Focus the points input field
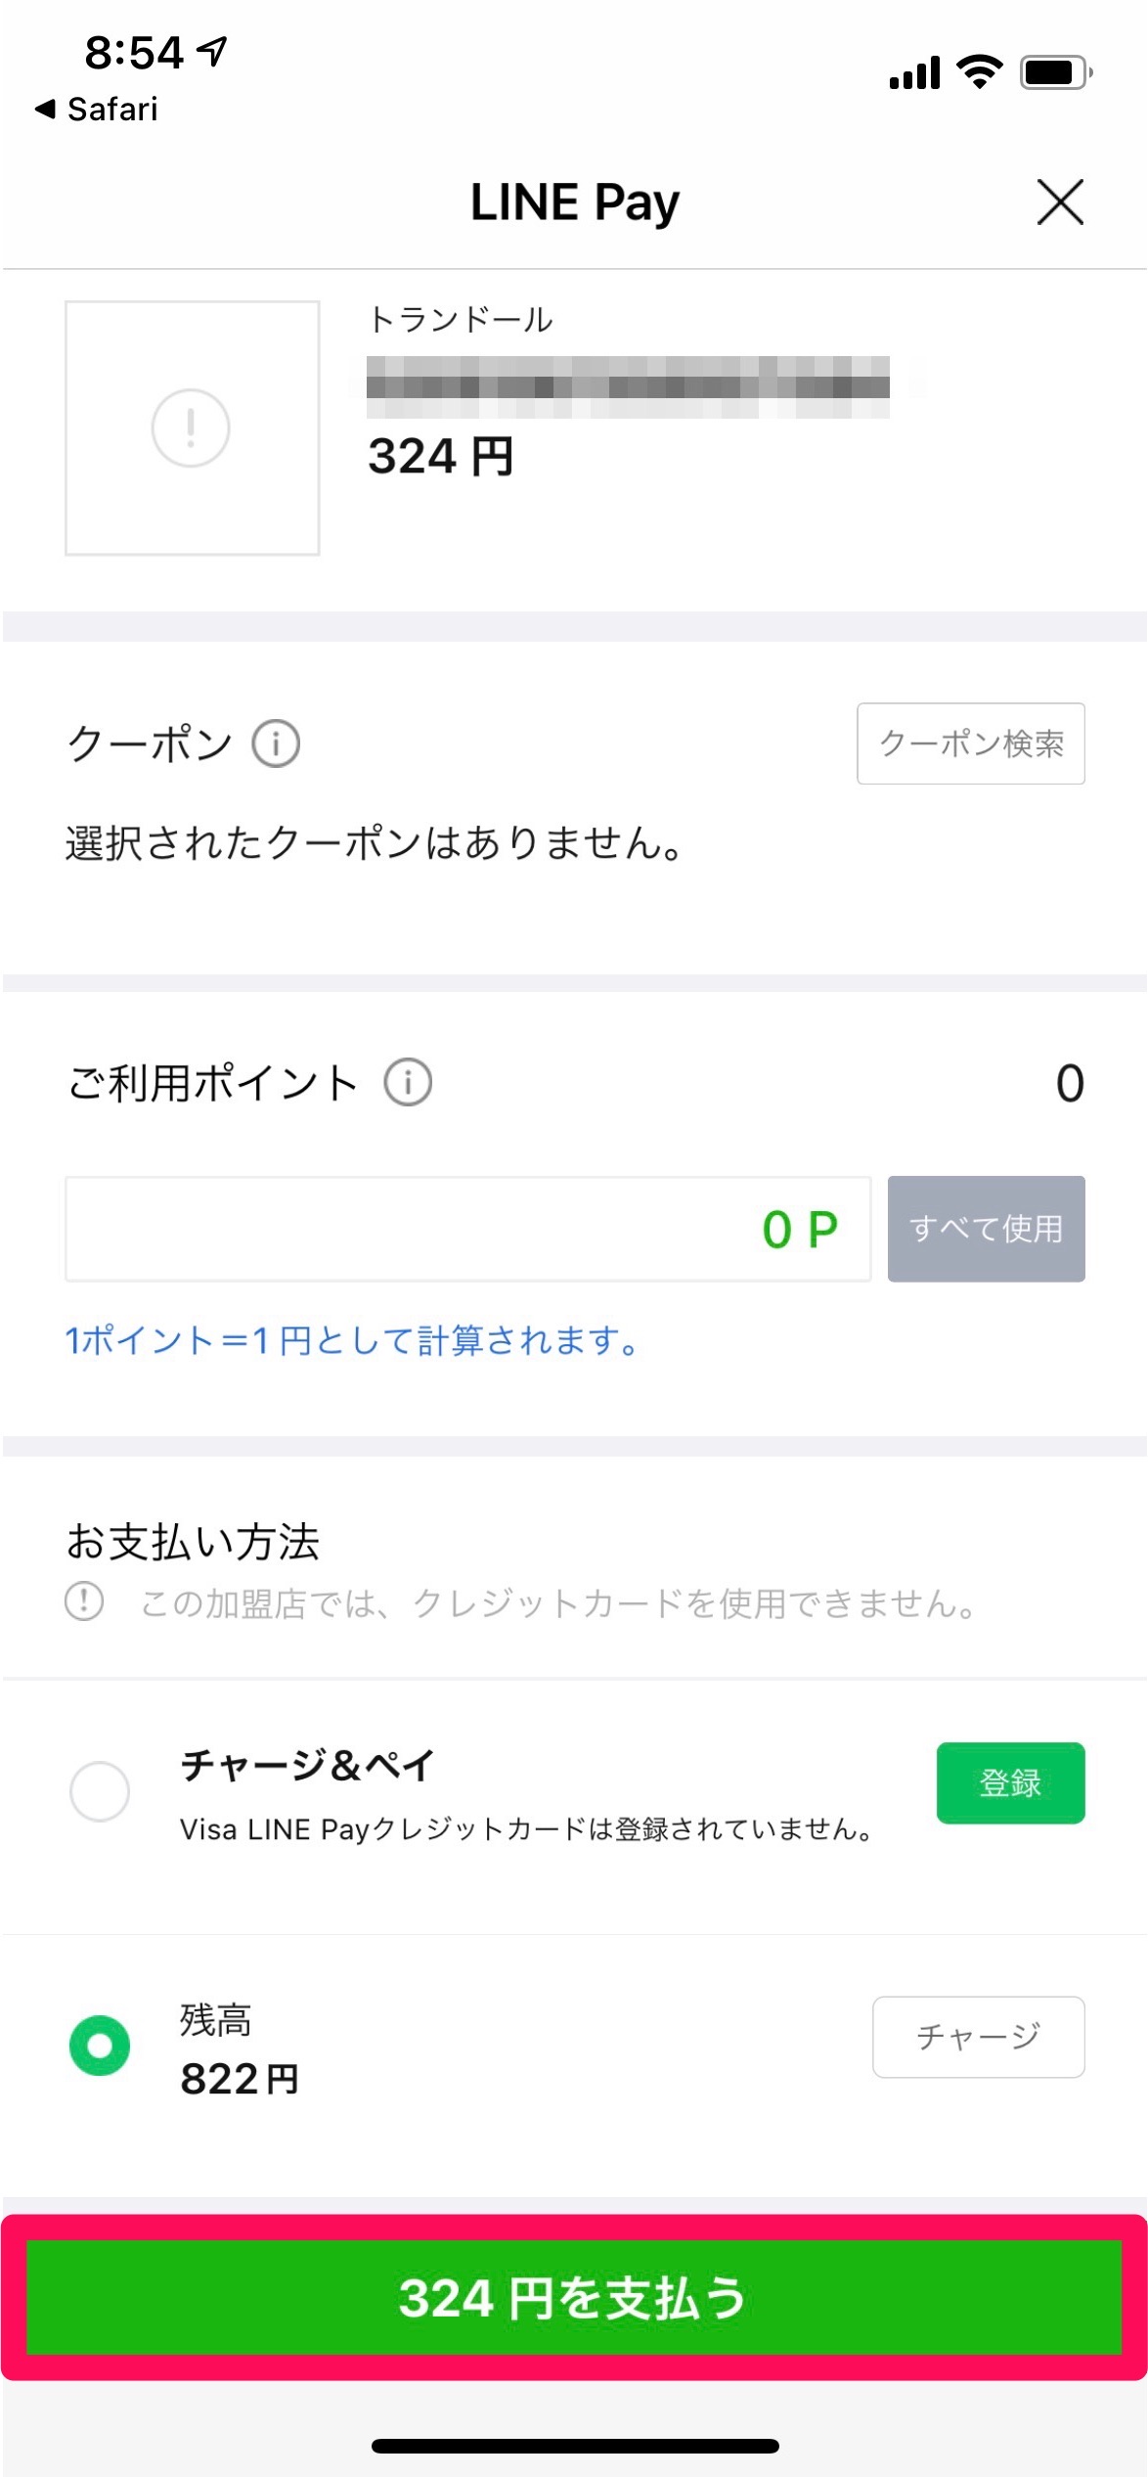 point(467,1229)
